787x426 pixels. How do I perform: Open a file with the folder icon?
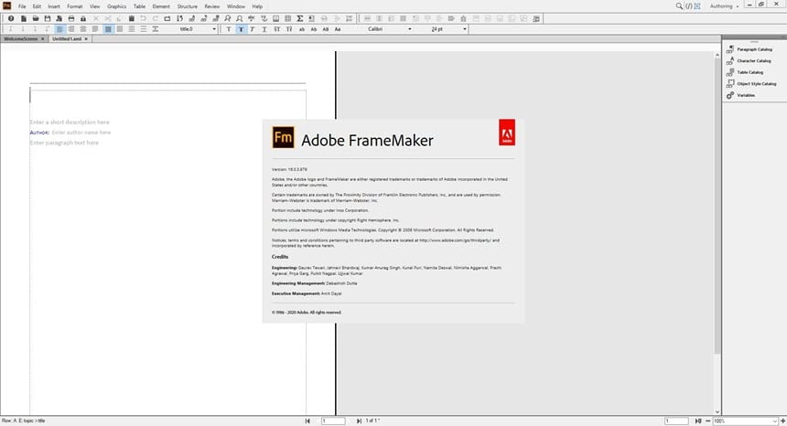tap(35, 18)
